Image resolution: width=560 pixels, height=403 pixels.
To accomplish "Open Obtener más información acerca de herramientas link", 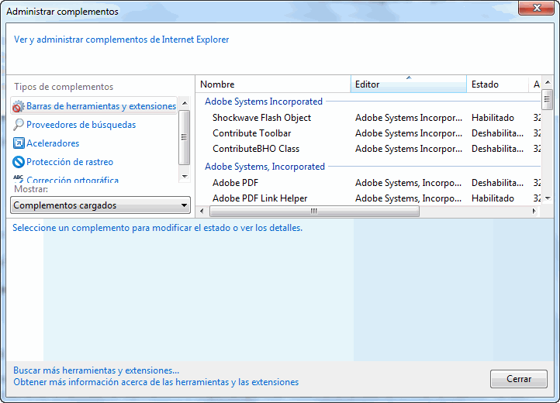I will 156,382.
